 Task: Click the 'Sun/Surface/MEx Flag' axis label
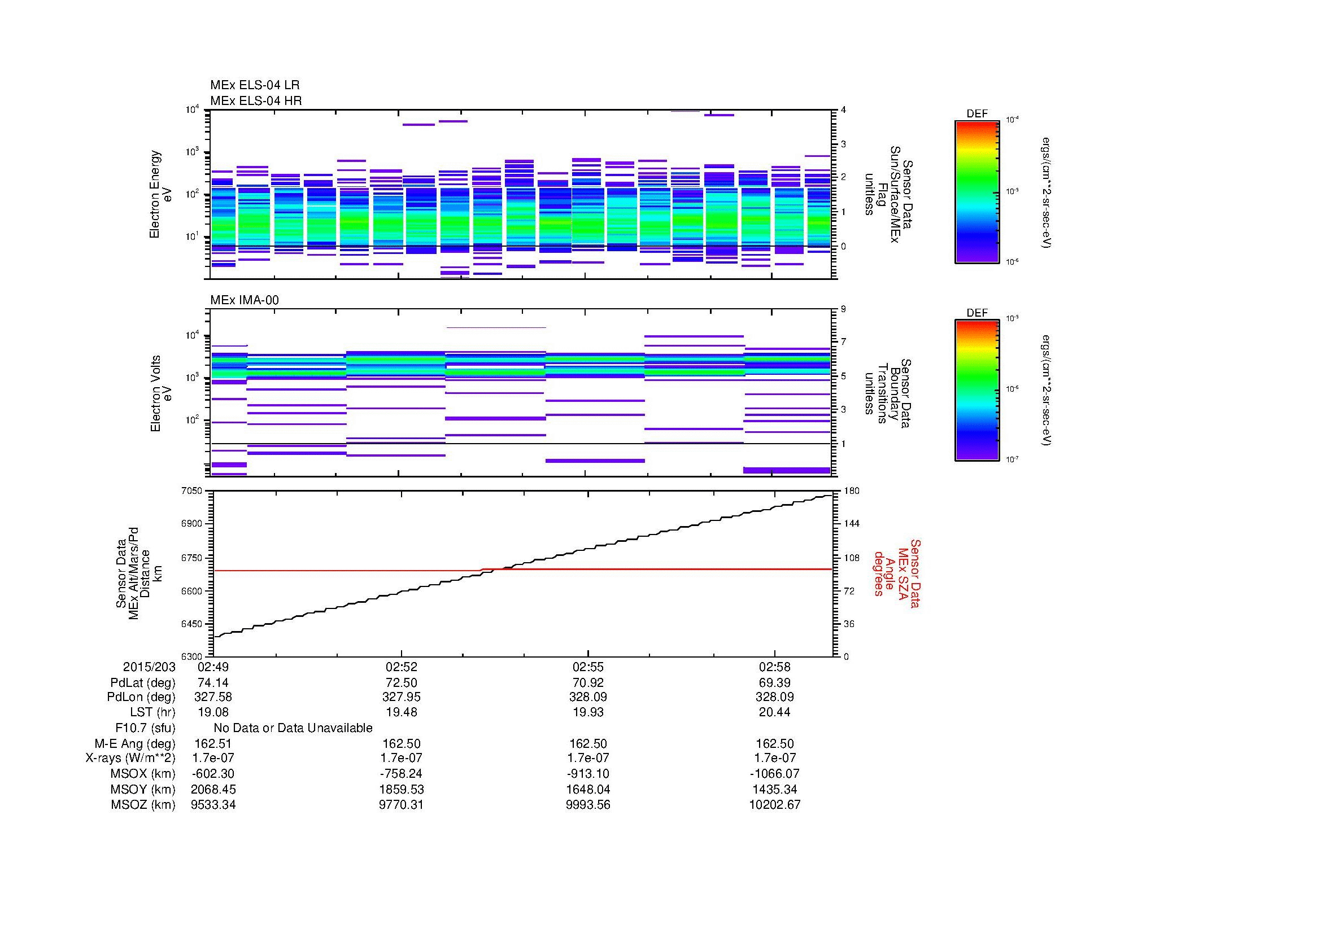pyautogui.click(x=889, y=194)
